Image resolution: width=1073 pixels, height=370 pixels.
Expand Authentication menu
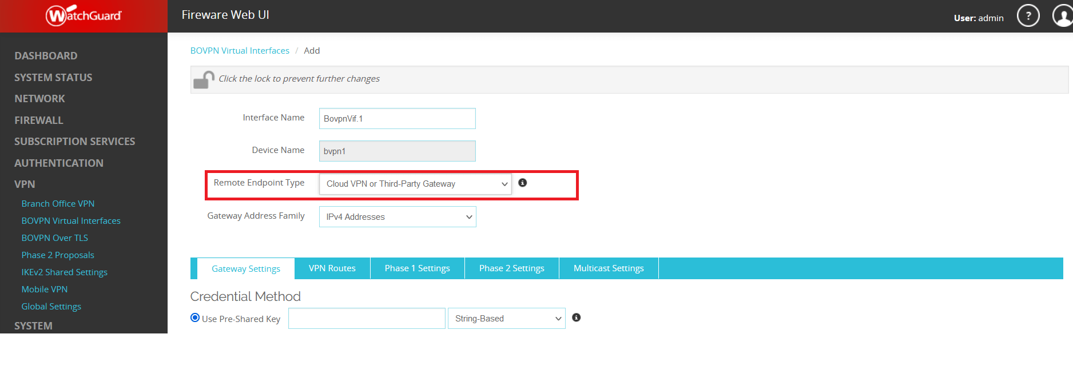click(59, 163)
